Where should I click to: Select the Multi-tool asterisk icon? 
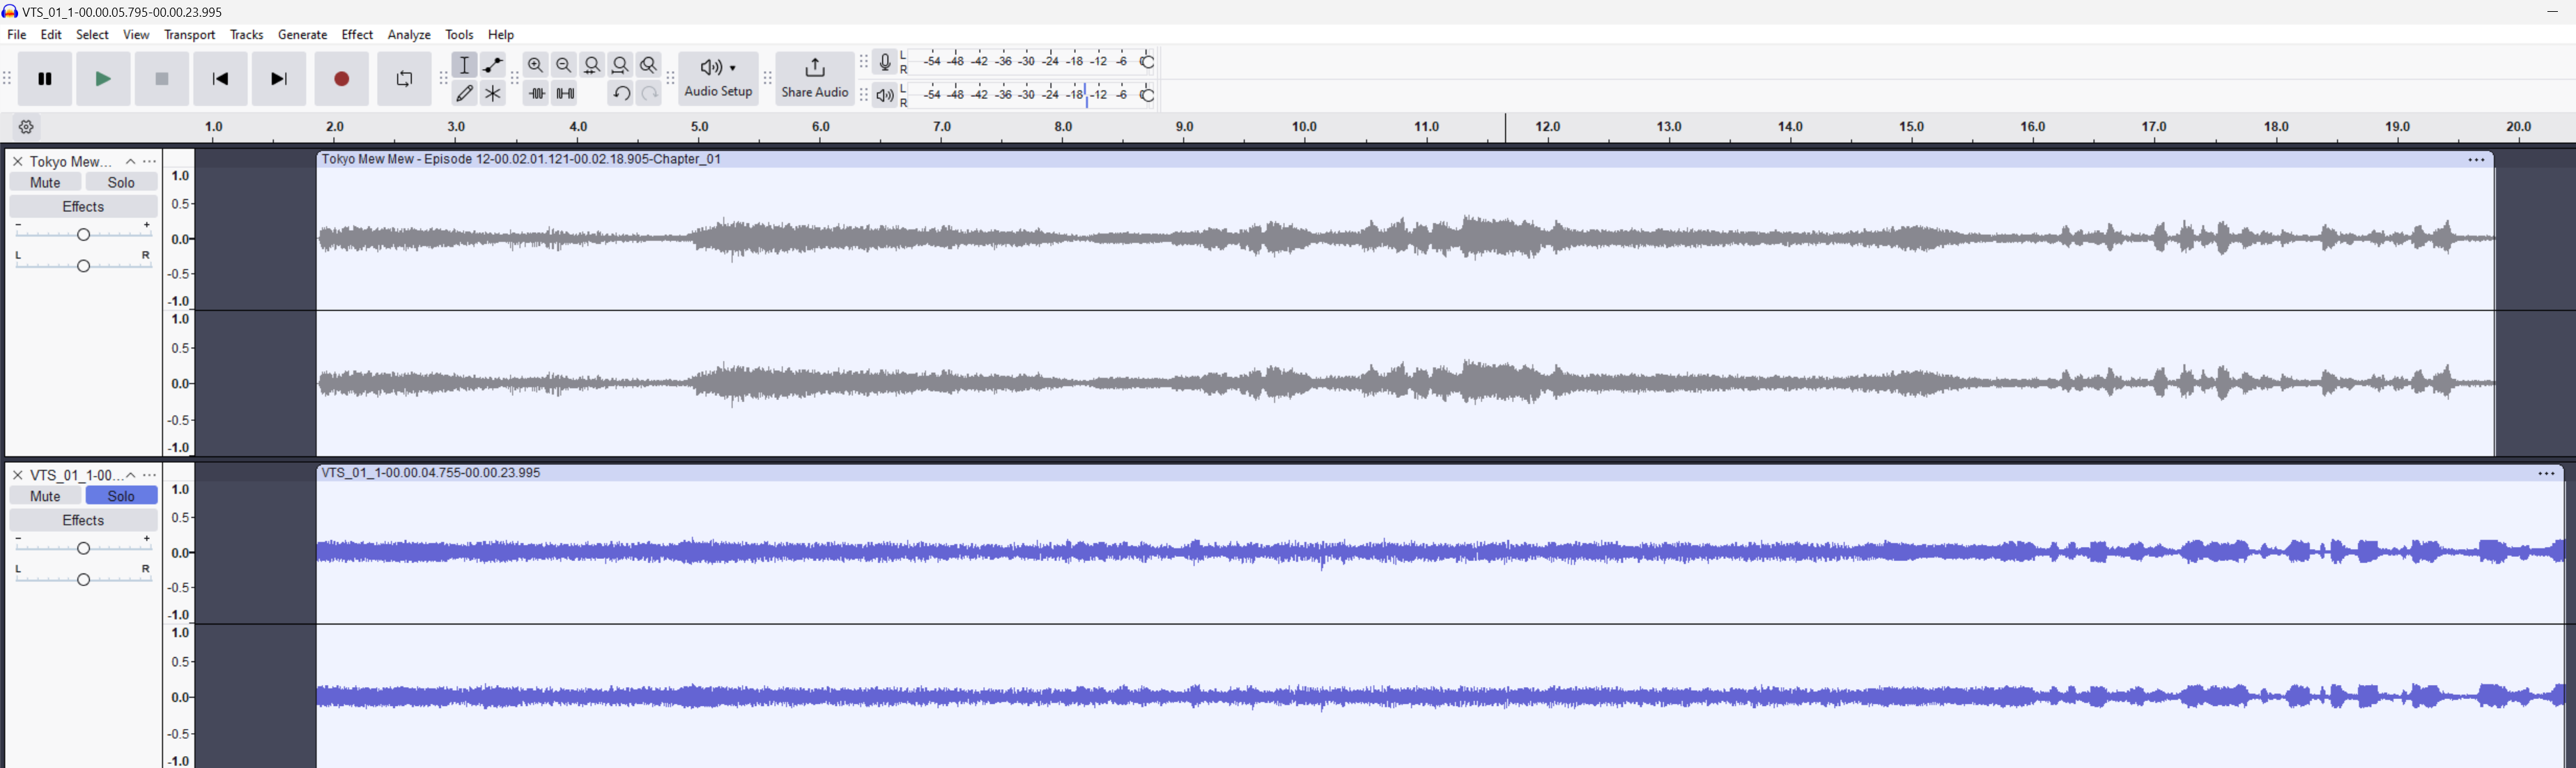click(493, 94)
